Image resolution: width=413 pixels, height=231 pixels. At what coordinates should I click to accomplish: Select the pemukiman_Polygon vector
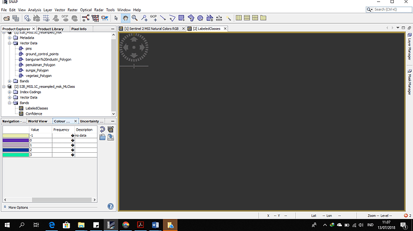pyautogui.click(x=40, y=65)
